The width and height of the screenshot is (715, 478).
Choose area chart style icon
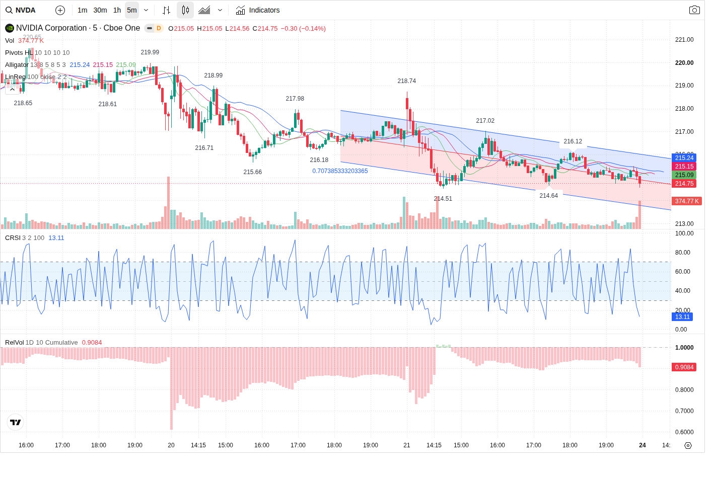tap(204, 10)
